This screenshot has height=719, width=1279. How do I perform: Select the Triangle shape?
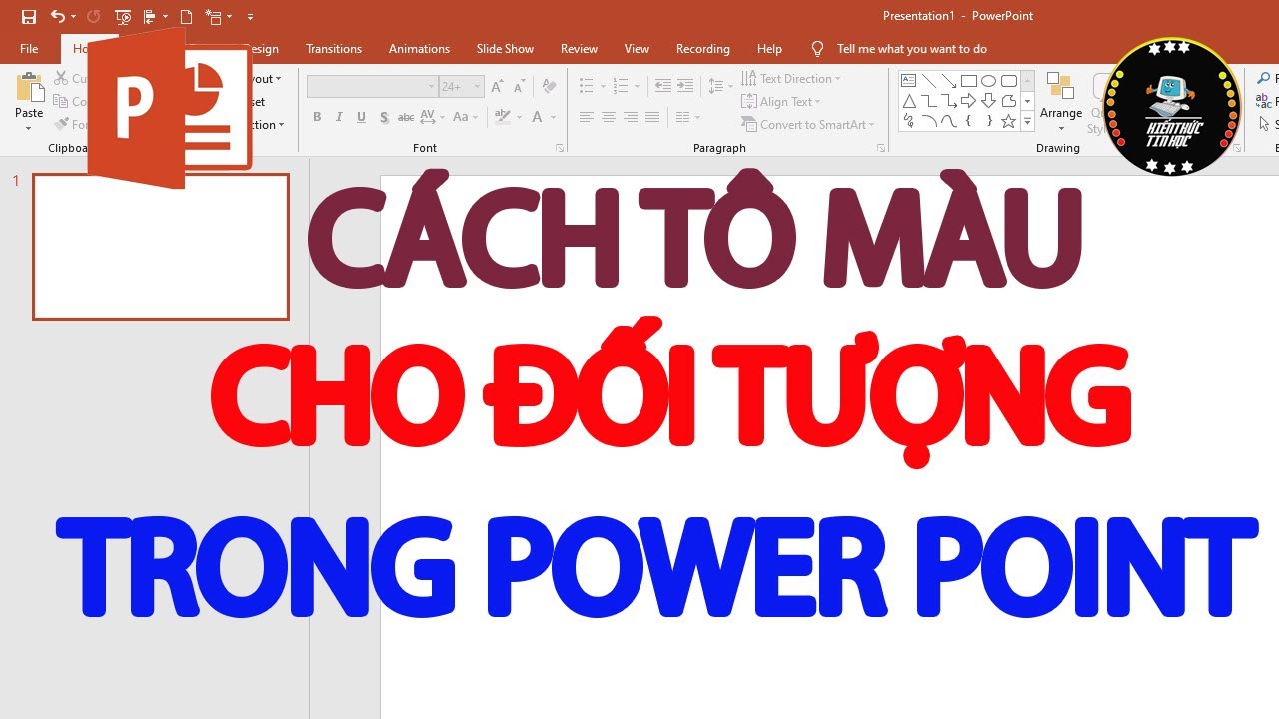coord(909,101)
